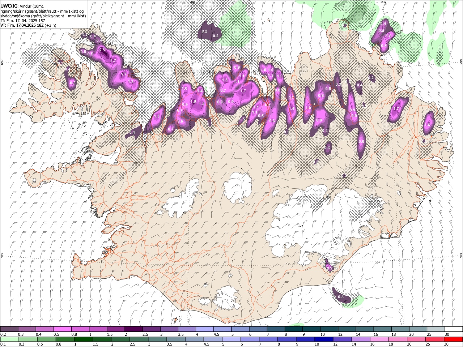The image size is (463, 347).
Task: Pick the lower legend violet swatch labeled 14
Action: click(361, 339)
